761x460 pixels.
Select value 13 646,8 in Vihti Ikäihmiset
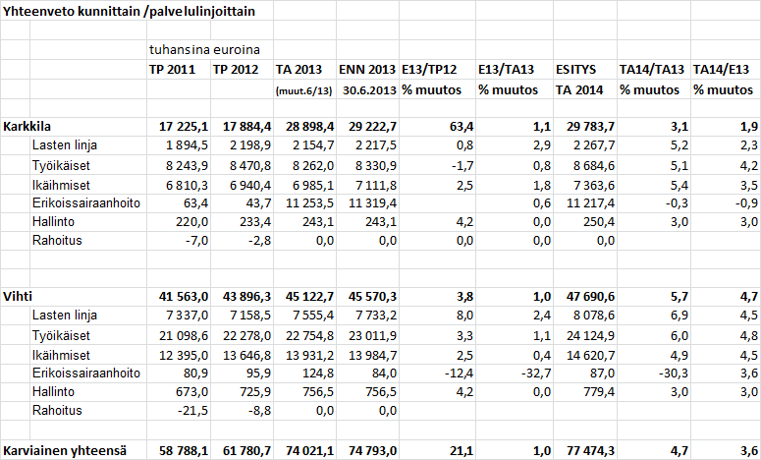[x=247, y=355]
